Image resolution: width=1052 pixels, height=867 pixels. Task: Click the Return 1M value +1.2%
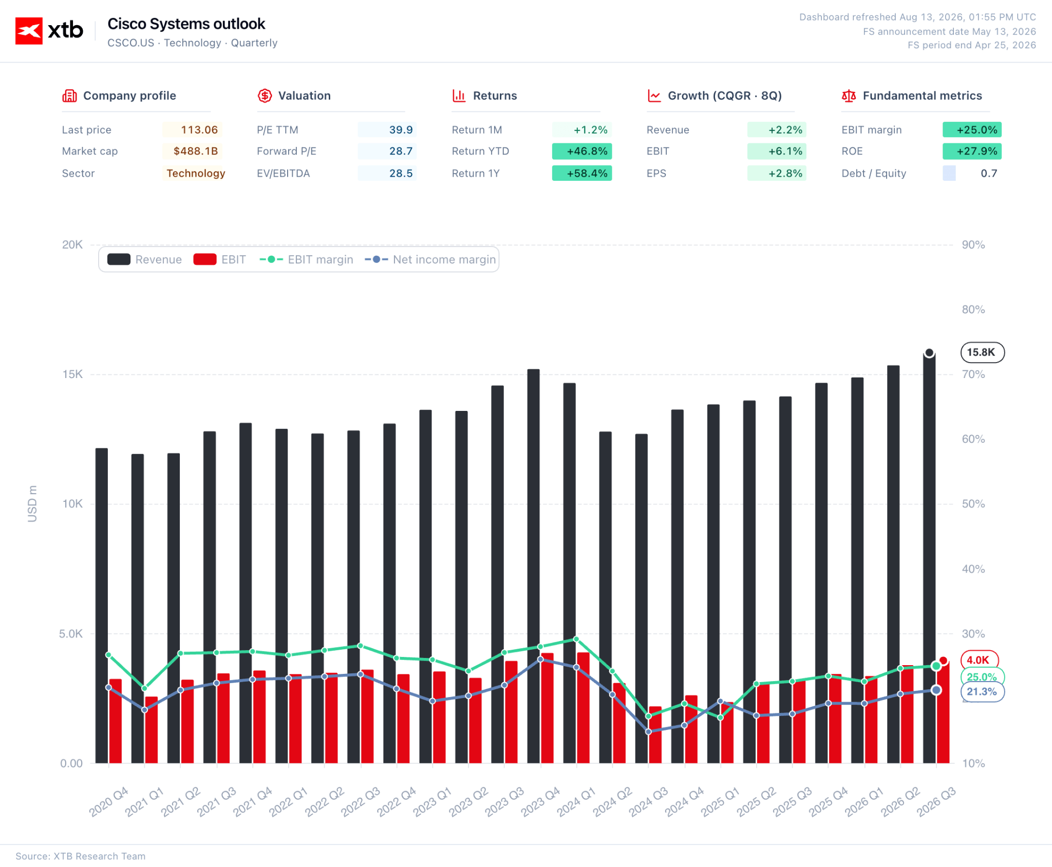[591, 130]
